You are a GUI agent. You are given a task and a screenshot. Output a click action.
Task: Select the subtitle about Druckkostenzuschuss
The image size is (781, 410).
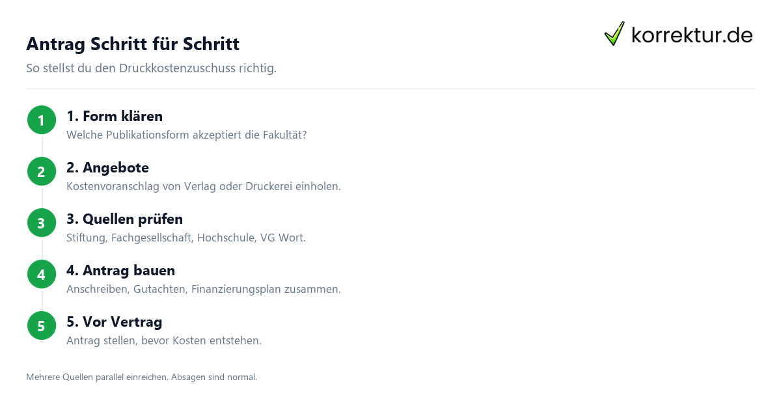tap(151, 68)
